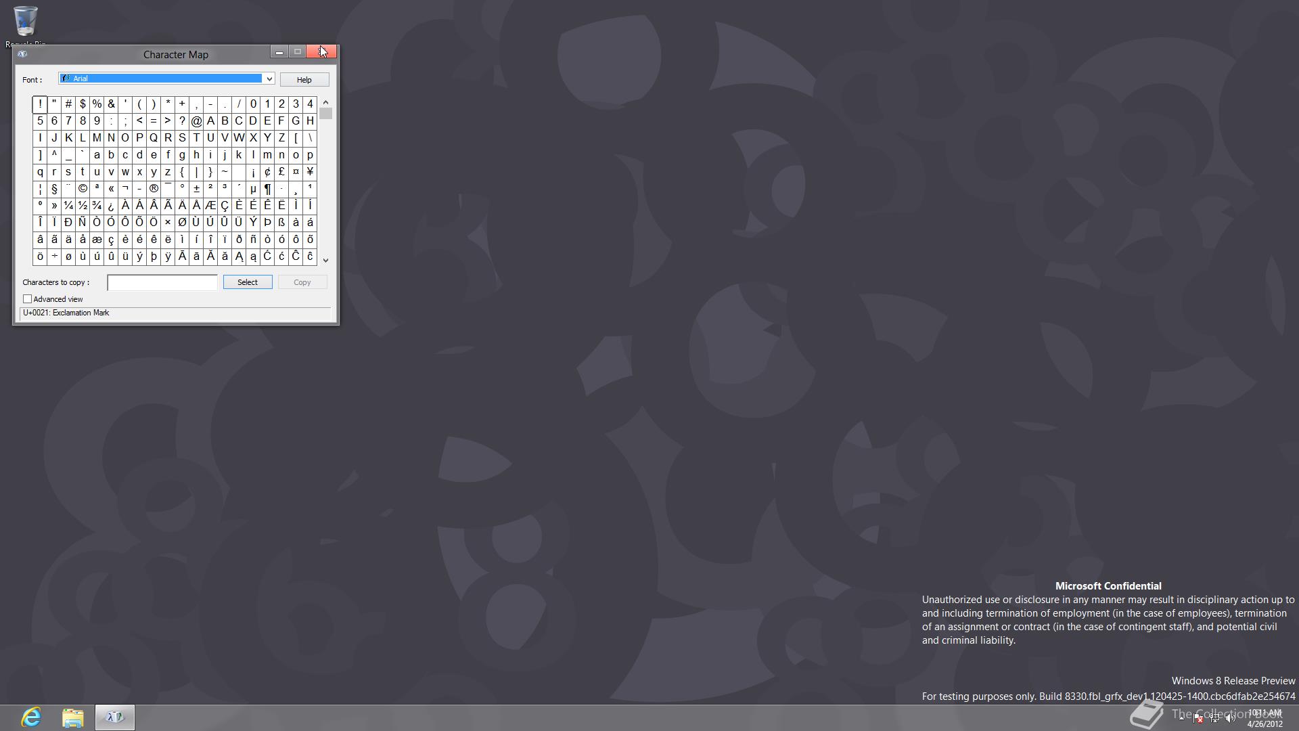
Task: Pick the hash # character cell
Action: [x=68, y=104]
